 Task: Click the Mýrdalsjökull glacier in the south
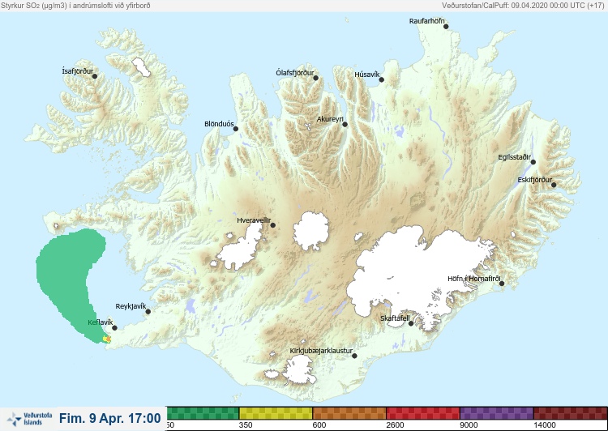point(298,370)
